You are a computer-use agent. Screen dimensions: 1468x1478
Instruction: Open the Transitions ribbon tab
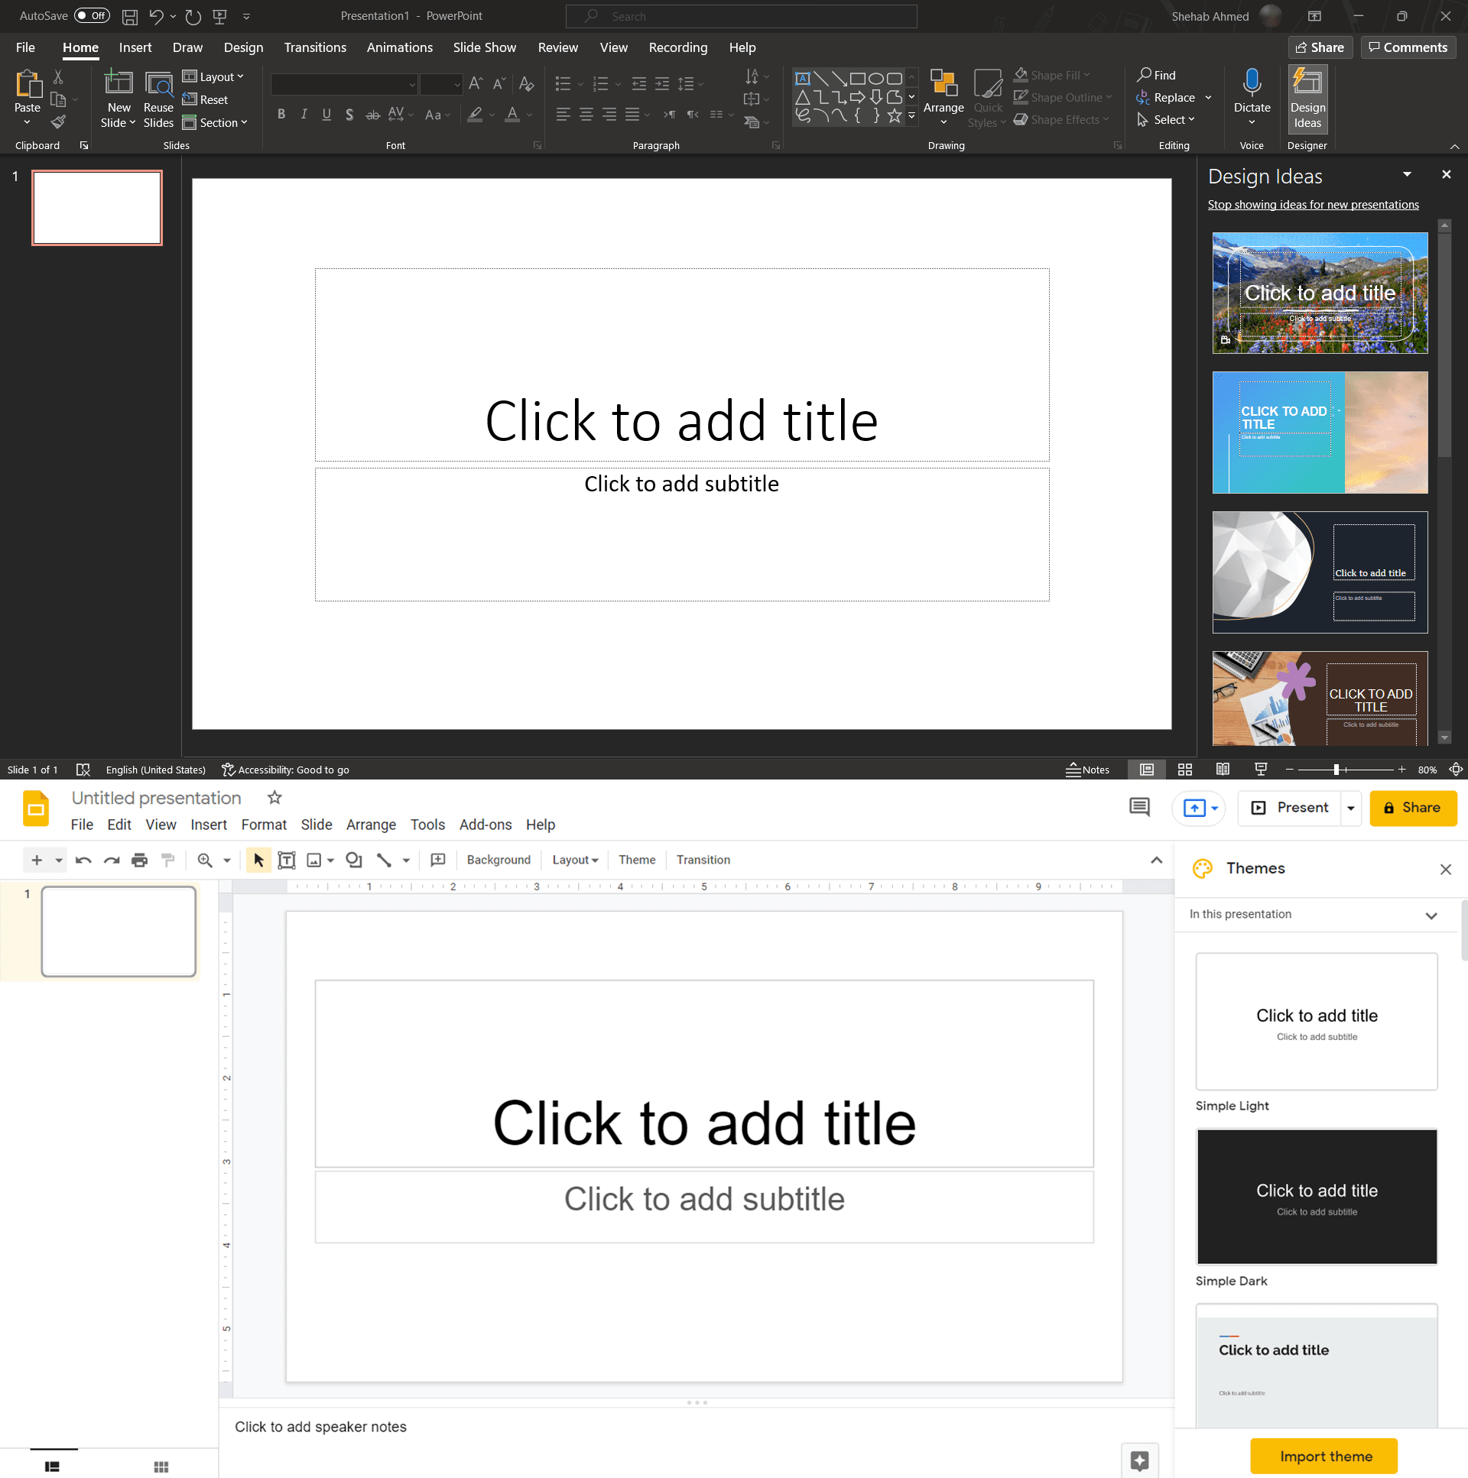pos(314,47)
